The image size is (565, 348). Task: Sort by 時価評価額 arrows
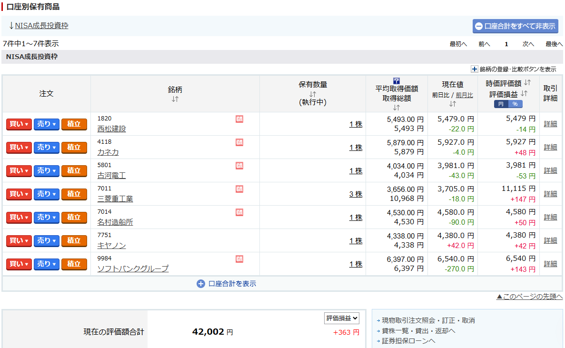[x=527, y=83]
